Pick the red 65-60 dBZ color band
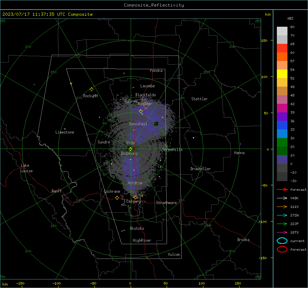308x288 pixels. coord(282,48)
